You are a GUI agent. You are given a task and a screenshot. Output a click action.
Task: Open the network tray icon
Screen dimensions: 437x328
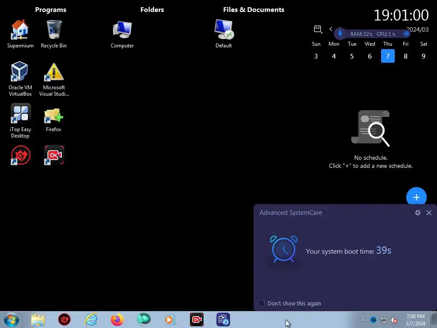pos(384,320)
